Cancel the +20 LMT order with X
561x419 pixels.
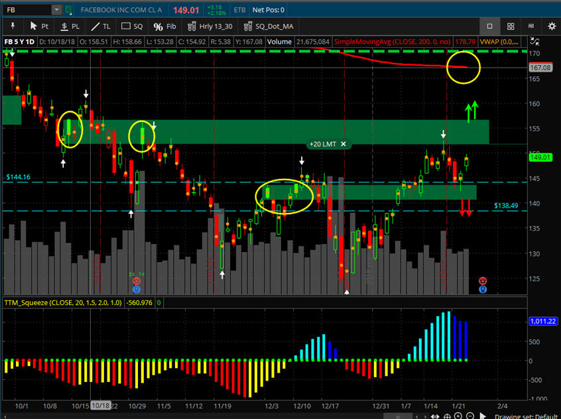343,144
